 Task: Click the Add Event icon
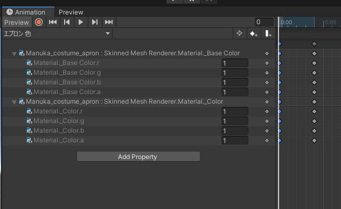pos(268,34)
